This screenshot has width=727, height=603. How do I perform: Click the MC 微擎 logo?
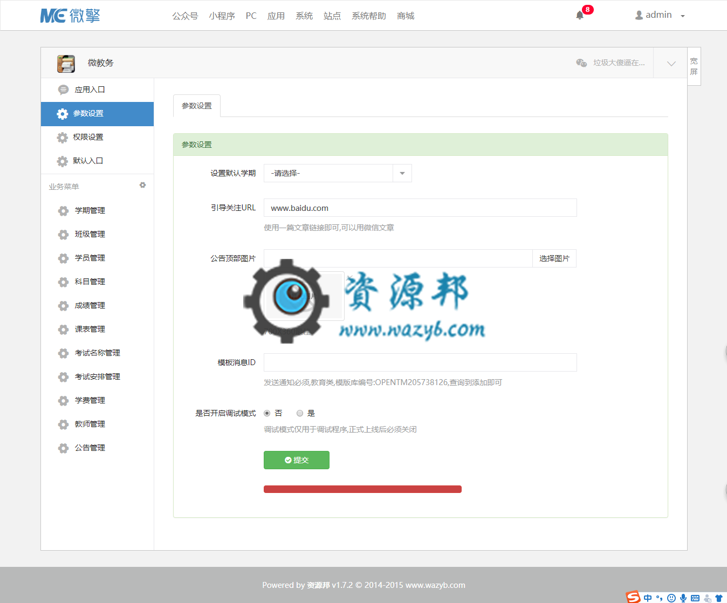click(x=70, y=16)
